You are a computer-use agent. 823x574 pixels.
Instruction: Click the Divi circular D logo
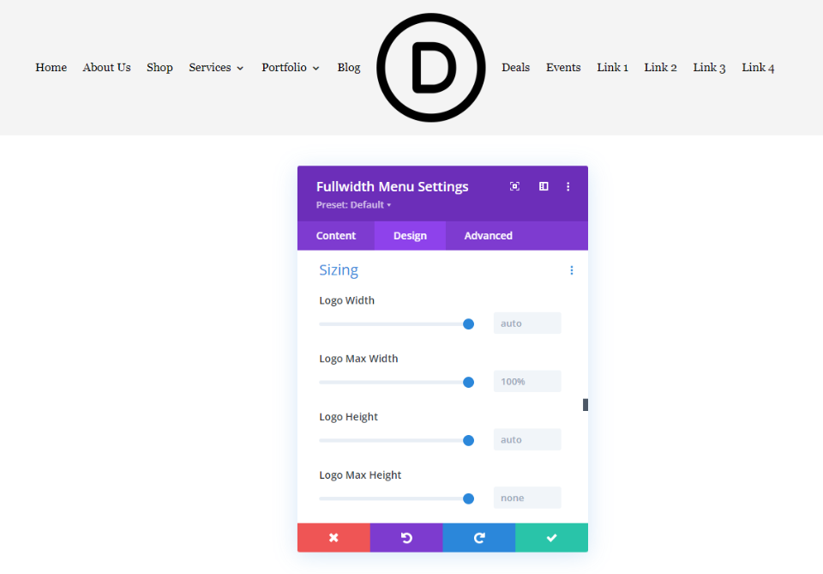click(x=431, y=68)
